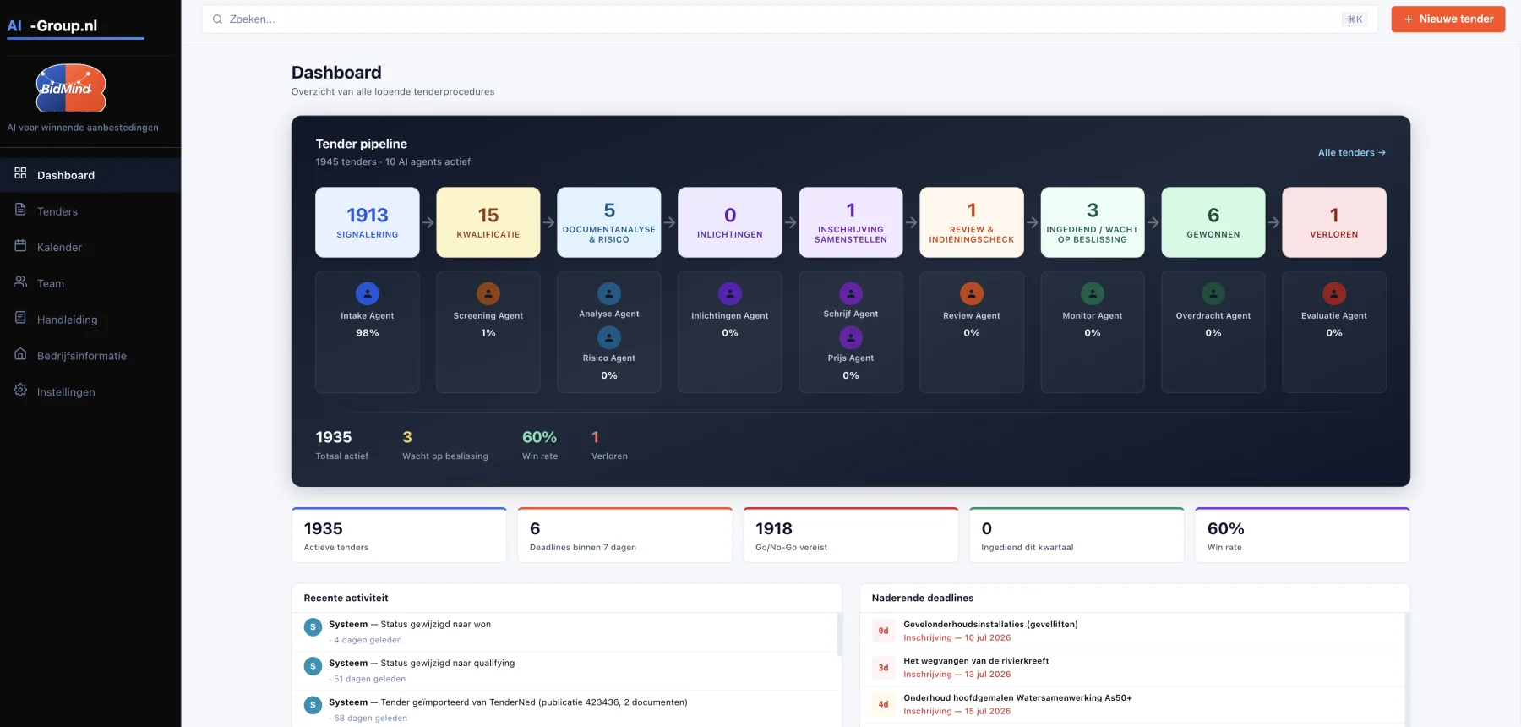Click the Inlichtingen Agent avatar icon
1521x727 pixels.
(x=730, y=293)
